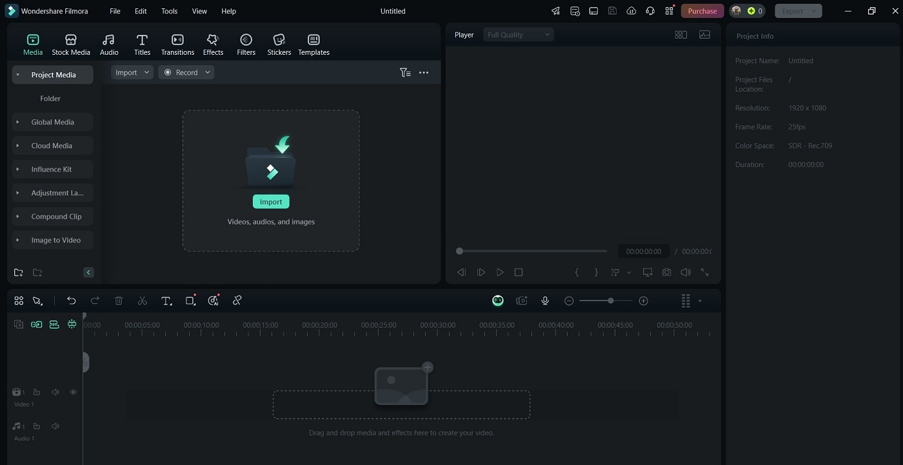Switch to the Audio tab
The height and width of the screenshot is (465, 903).
(109, 45)
